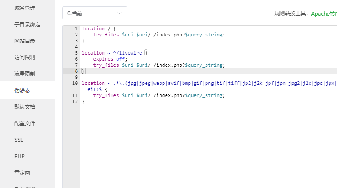Open 访问限制 settings

pos(25,58)
